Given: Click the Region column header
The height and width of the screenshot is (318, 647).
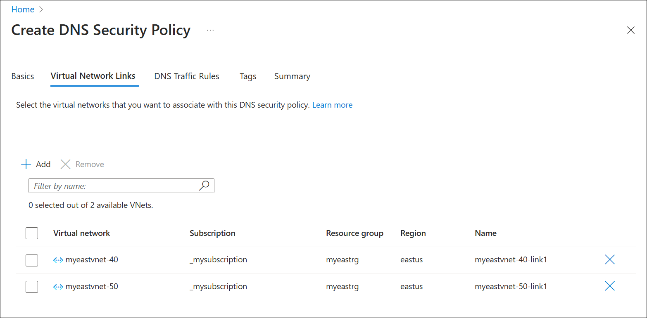Looking at the screenshot, I should [413, 233].
